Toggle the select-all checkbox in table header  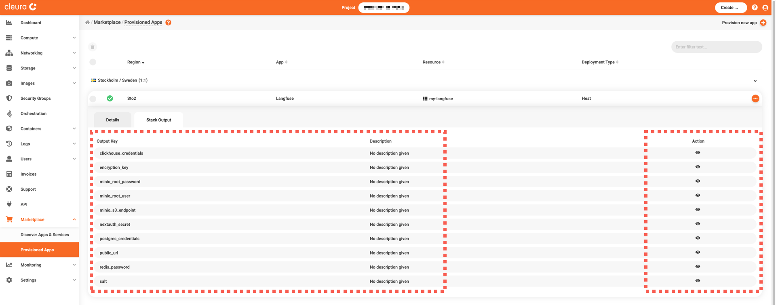[93, 62]
